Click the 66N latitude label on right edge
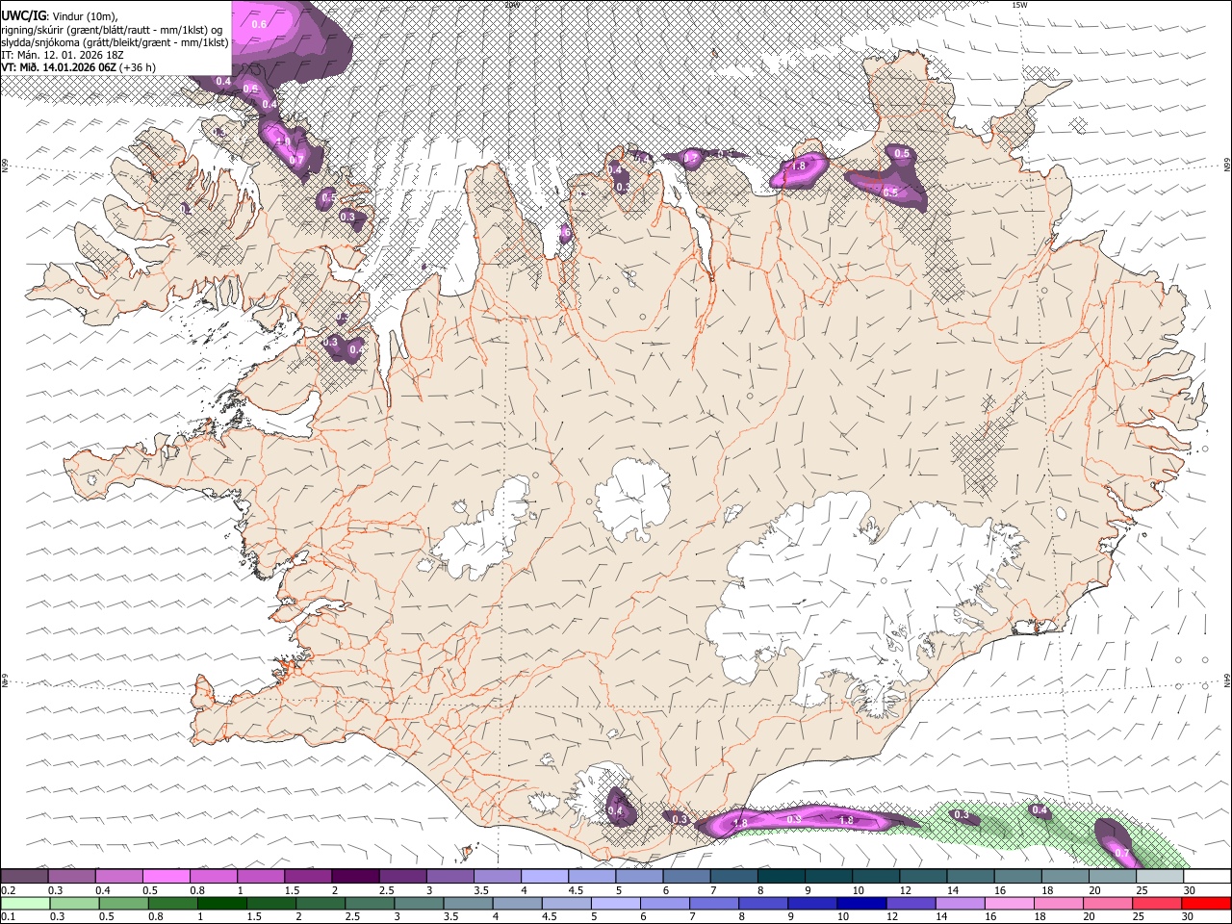The height and width of the screenshot is (924, 1232). [1227, 166]
